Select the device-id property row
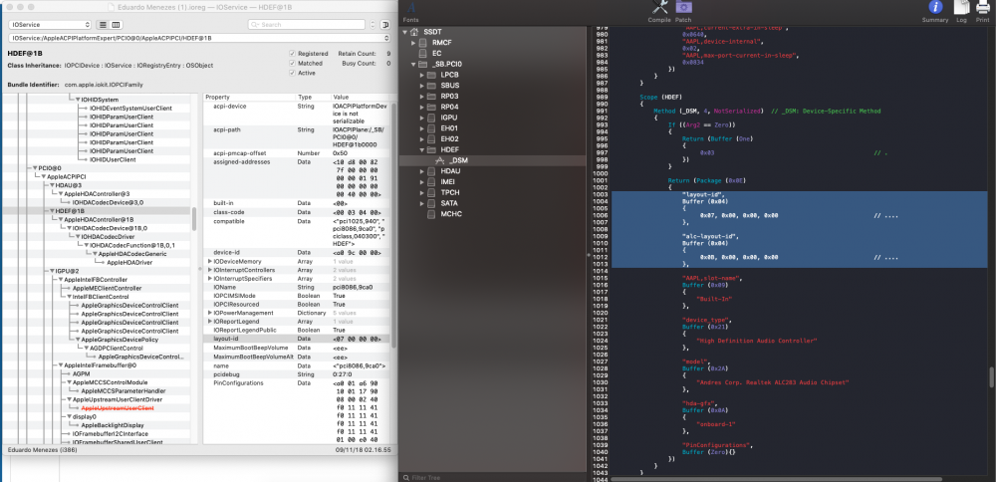Viewport: 996px width, 482px height. (x=296, y=253)
